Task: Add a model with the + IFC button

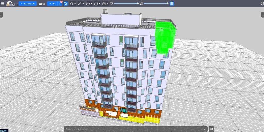Action: coord(52,3)
